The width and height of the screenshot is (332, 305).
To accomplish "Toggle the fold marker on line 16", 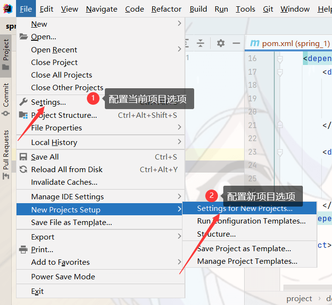I will click(280, 59).
